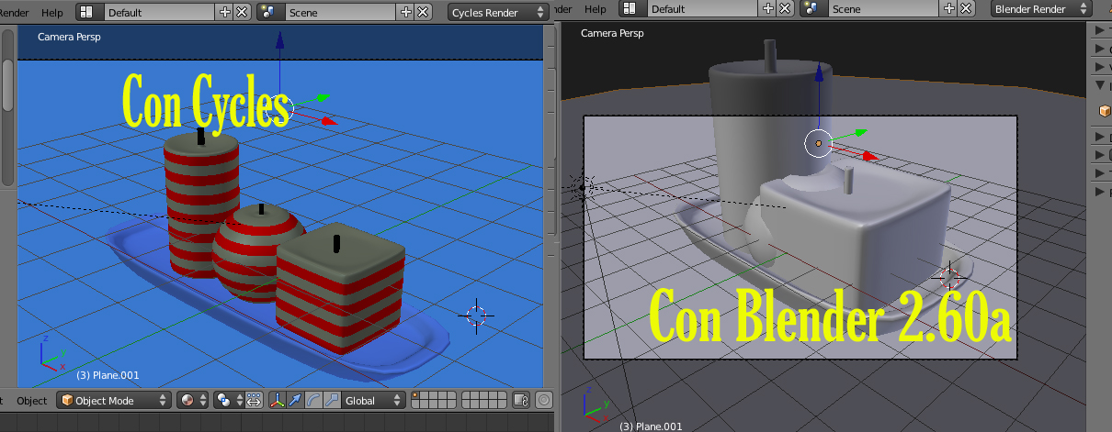Click Scene name field in right window
Viewport: 1112px width, 432px height.
884,9
